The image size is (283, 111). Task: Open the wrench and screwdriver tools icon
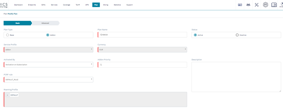click(257, 5)
